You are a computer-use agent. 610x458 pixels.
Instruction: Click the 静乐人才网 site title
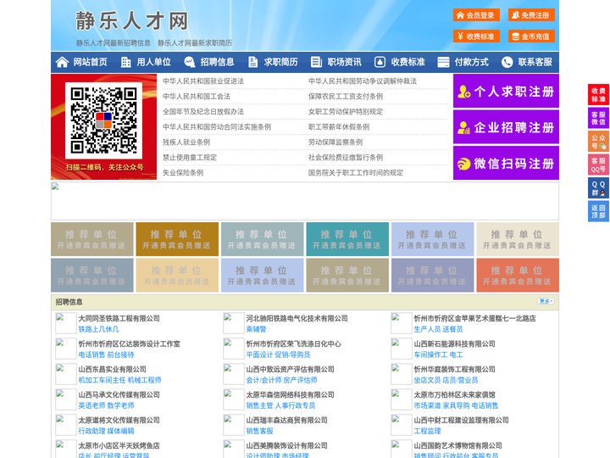pyautogui.click(x=132, y=20)
